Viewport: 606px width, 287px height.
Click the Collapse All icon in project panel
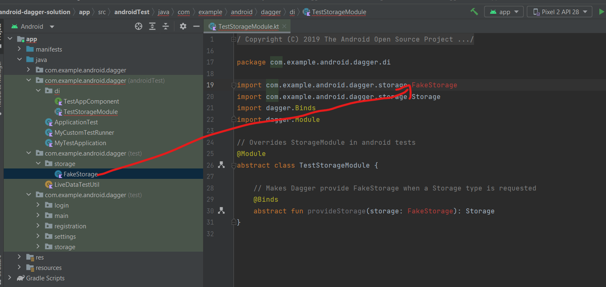pyautogui.click(x=166, y=27)
